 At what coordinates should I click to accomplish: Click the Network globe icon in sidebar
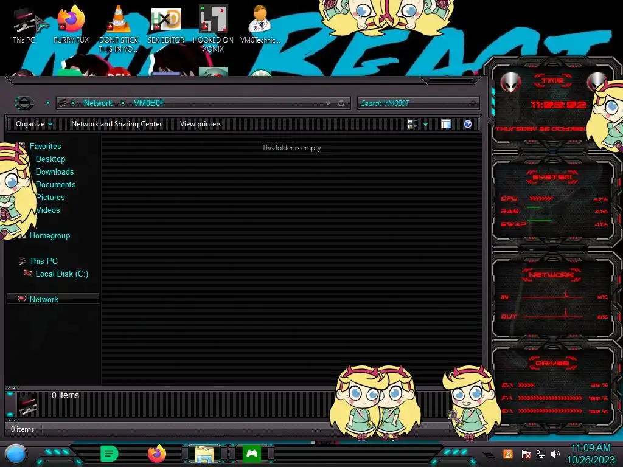[22, 299]
